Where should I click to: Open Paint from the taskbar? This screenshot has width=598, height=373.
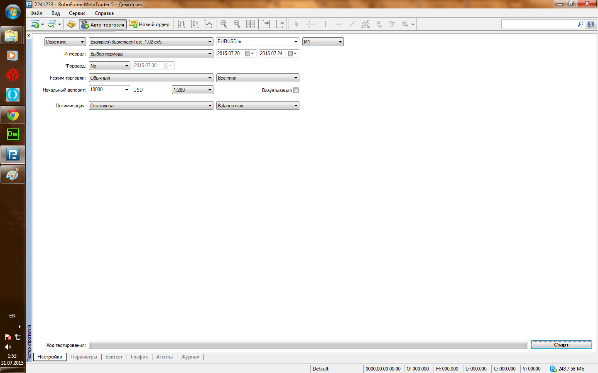13,174
